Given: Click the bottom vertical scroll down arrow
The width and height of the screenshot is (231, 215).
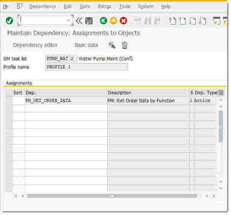Looking at the screenshot, I should pos(221,188).
